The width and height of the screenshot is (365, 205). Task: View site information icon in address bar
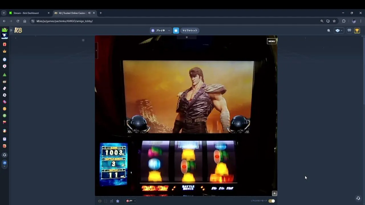[33, 21]
